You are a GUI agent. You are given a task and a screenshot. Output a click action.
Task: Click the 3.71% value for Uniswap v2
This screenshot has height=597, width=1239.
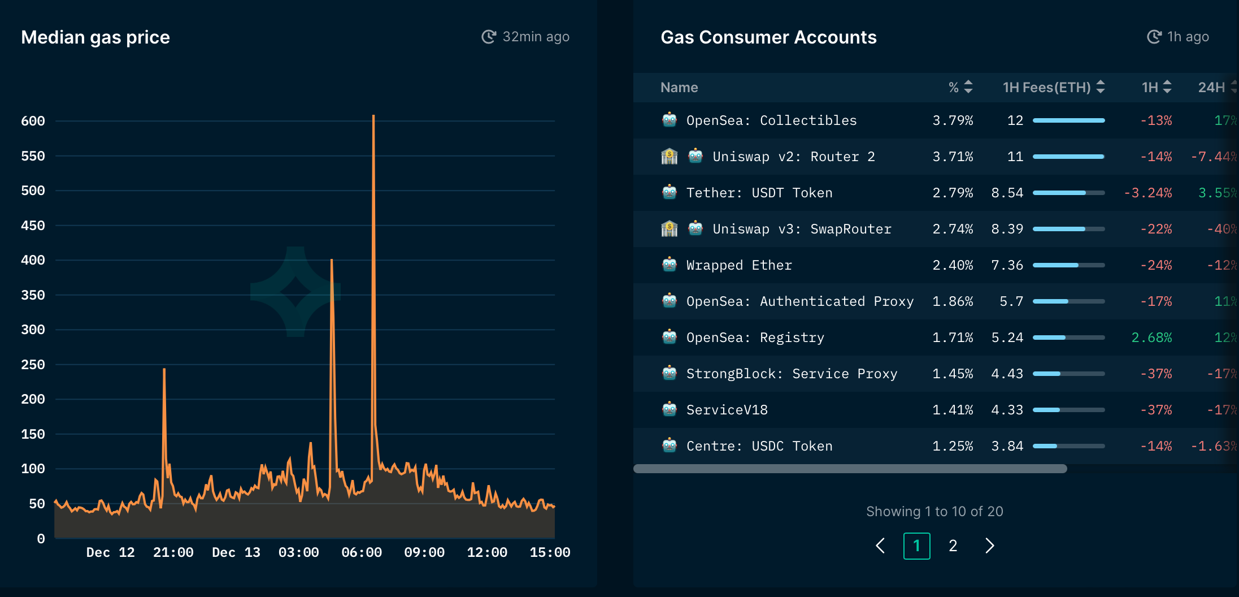pos(953,157)
